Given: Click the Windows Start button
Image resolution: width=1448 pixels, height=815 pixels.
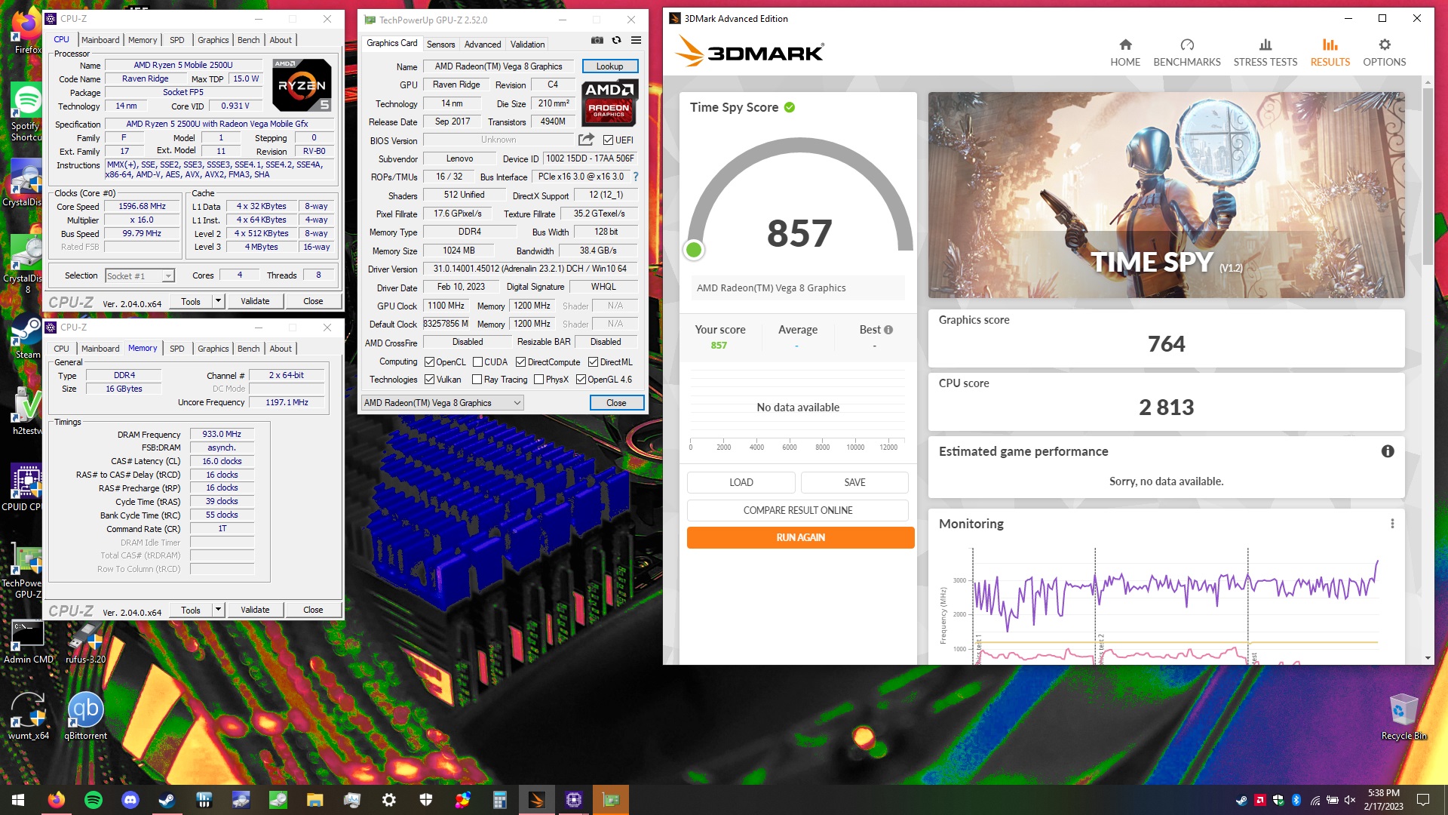Looking at the screenshot, I should [x=18, y=800].
